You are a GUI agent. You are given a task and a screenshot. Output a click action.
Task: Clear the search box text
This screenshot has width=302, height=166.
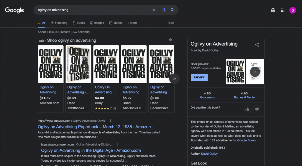[x=154, y=10]
